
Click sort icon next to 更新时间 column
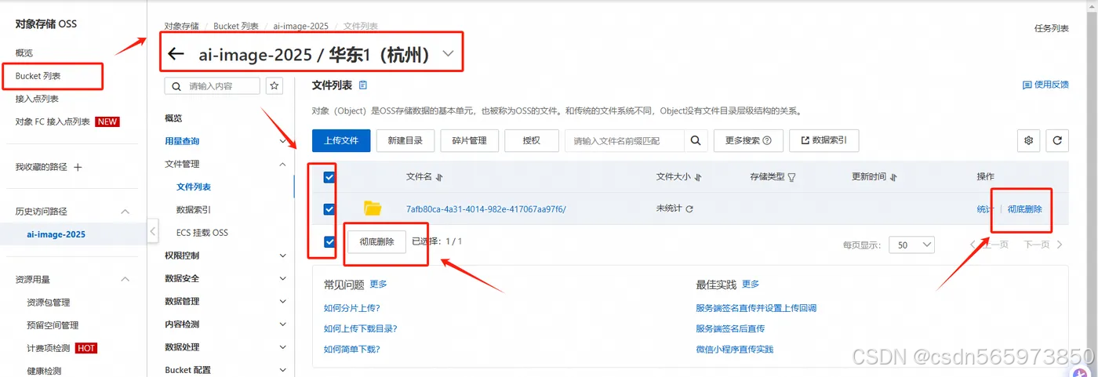[x=893, y=177]
